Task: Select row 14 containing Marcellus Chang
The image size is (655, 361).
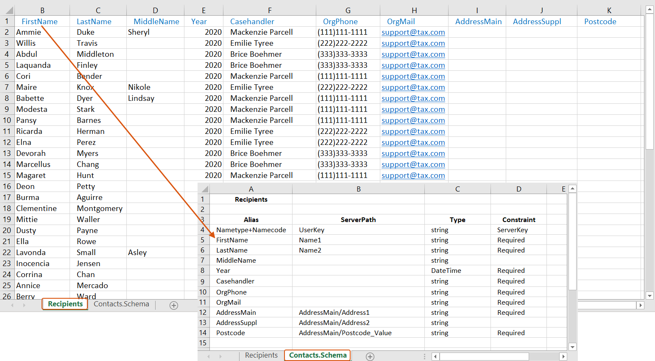Action: click(x=7, y=164)
